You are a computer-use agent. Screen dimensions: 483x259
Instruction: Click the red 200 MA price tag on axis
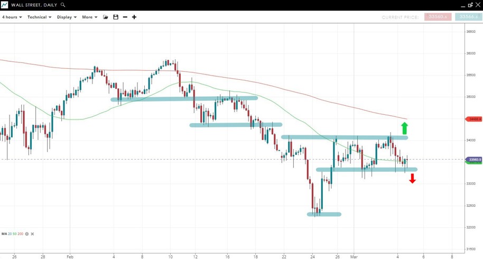[x=473, y=119]
